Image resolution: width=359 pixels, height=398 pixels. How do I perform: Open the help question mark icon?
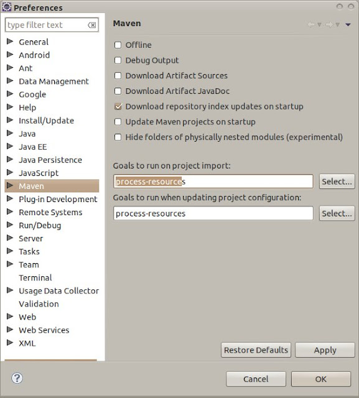17,378
